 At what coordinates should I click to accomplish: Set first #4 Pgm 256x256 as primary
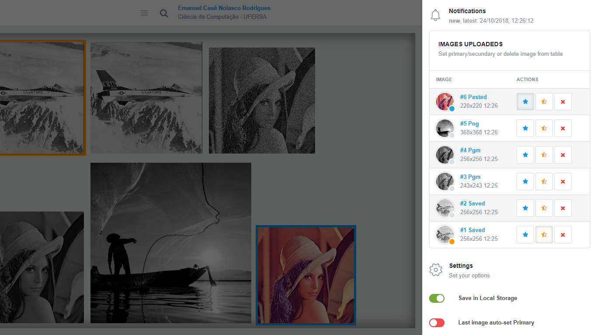(x=525, y=155)
